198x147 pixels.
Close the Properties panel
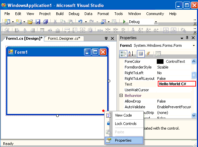(x=193, y=38)
